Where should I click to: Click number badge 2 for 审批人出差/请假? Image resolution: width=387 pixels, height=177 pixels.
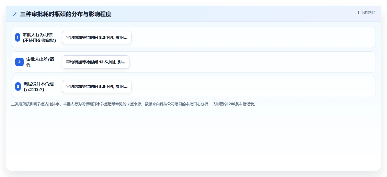tap(19, 62)
